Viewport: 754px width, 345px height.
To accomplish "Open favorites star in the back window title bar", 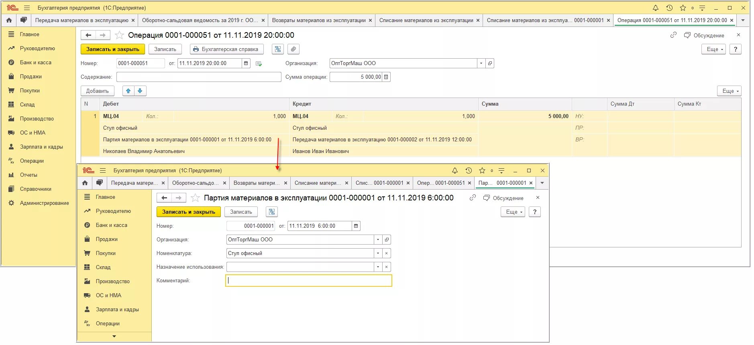I will [683, 8].
